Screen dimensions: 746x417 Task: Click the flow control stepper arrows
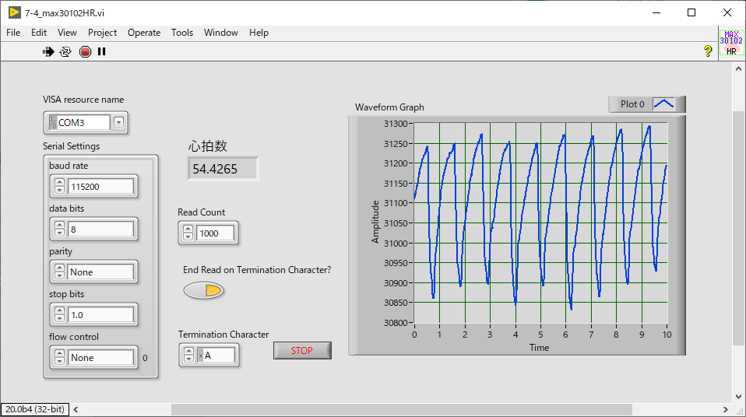click(x=59, y=358)
